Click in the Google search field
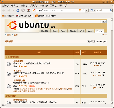 pos(103,10)
